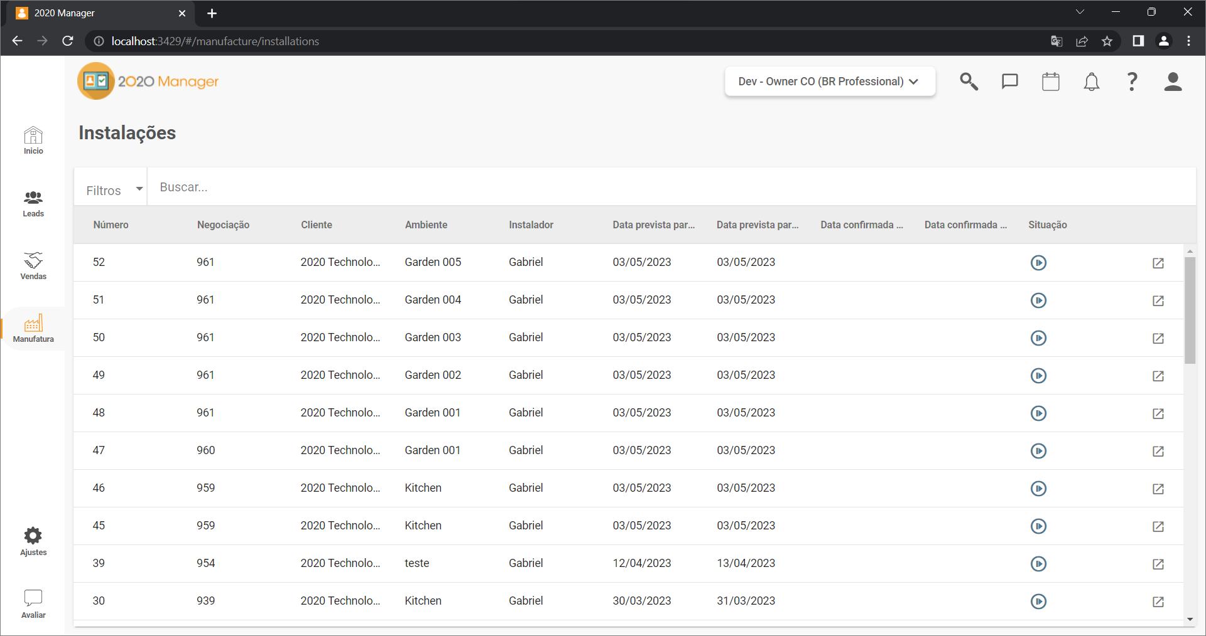Sort by Número column header

click(x=111, y=225)
